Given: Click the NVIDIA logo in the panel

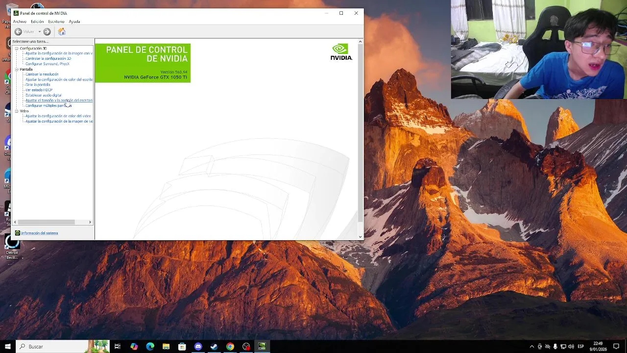Looking at the screenshot, I should [341, 52].
